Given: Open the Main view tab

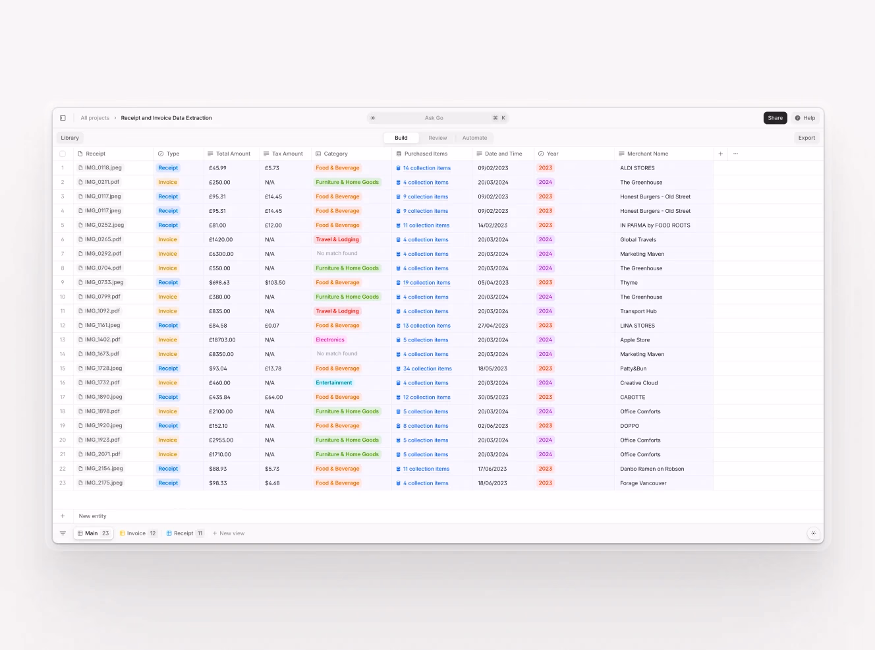Looking at the screenshot, I should coord(94,533).
